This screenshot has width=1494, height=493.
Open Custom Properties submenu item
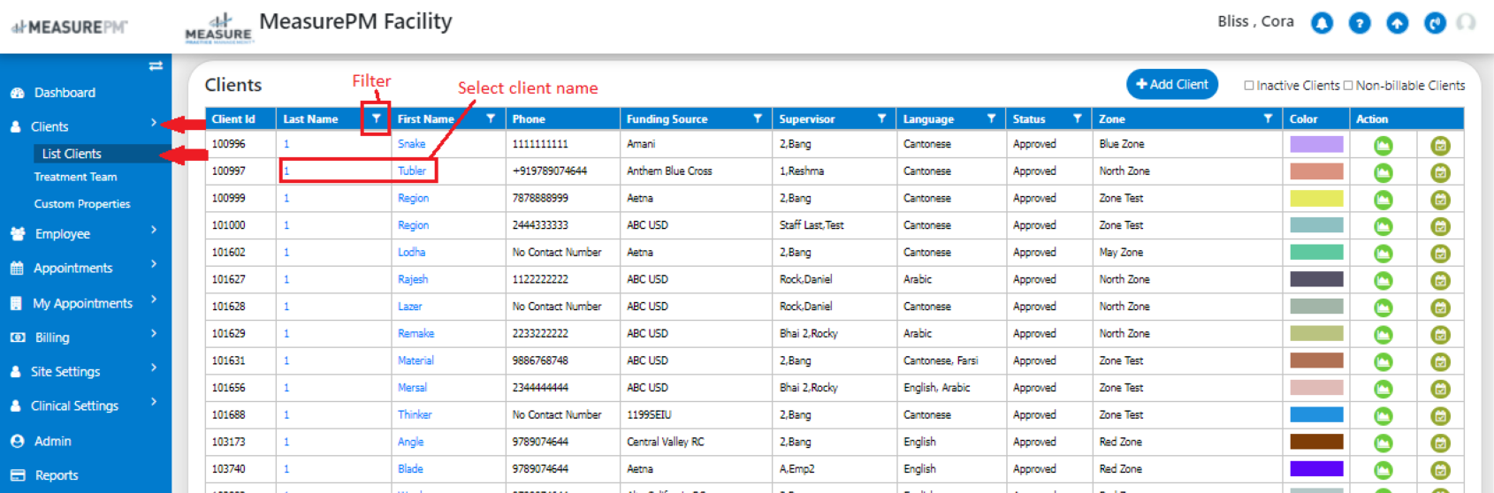(x=82, y=204)
